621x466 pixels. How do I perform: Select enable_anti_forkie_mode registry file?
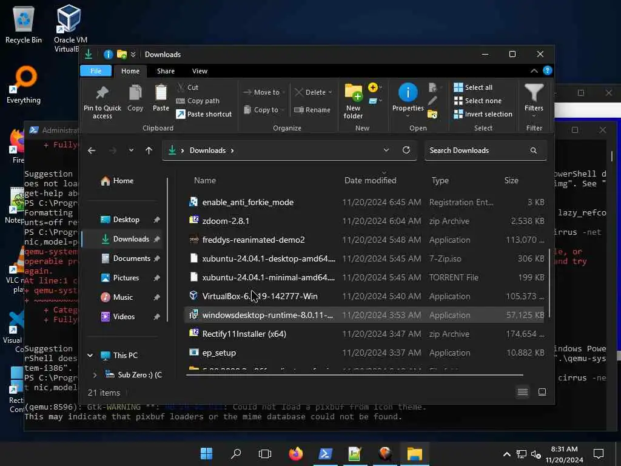(x=364, y=202)
